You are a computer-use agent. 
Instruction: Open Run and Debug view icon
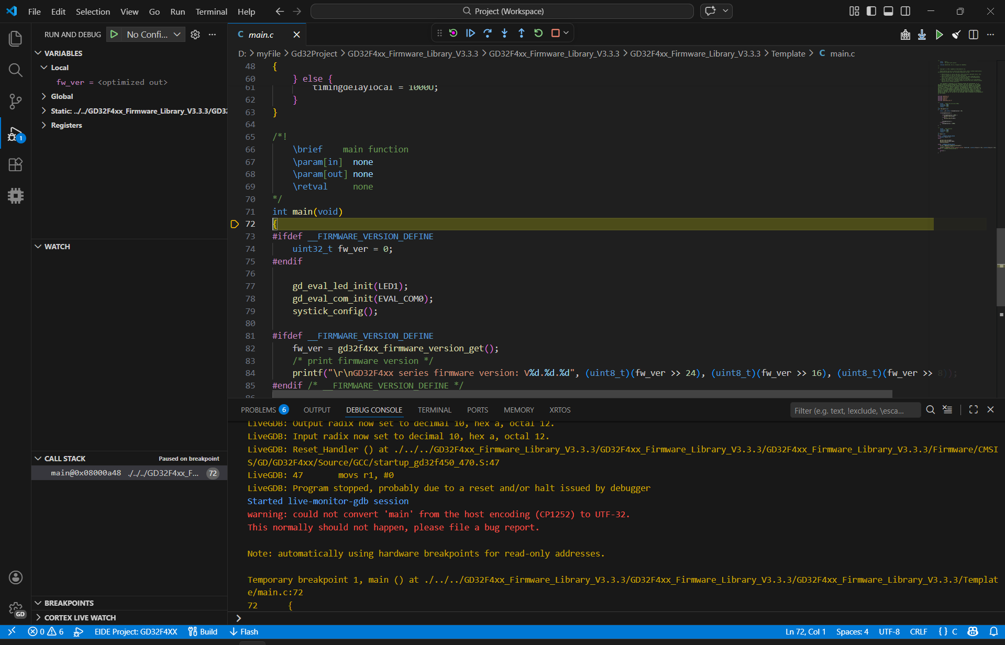coord(16,134)
